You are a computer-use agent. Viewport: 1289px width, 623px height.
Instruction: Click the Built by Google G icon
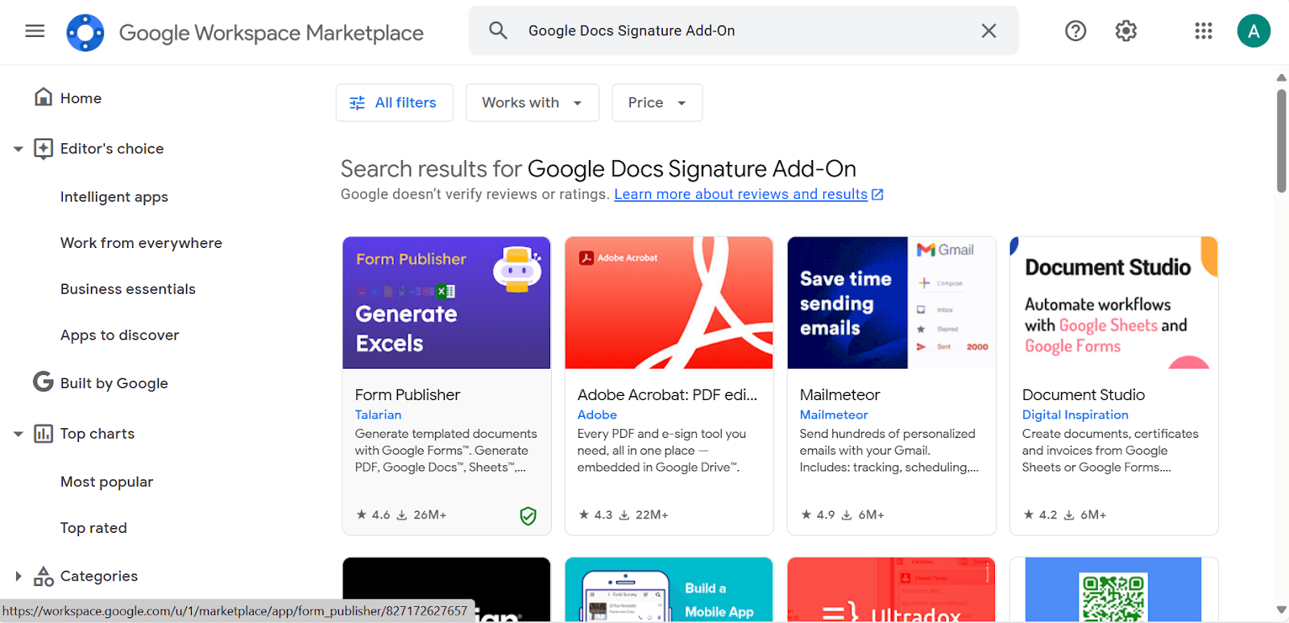tap(42, 382)
